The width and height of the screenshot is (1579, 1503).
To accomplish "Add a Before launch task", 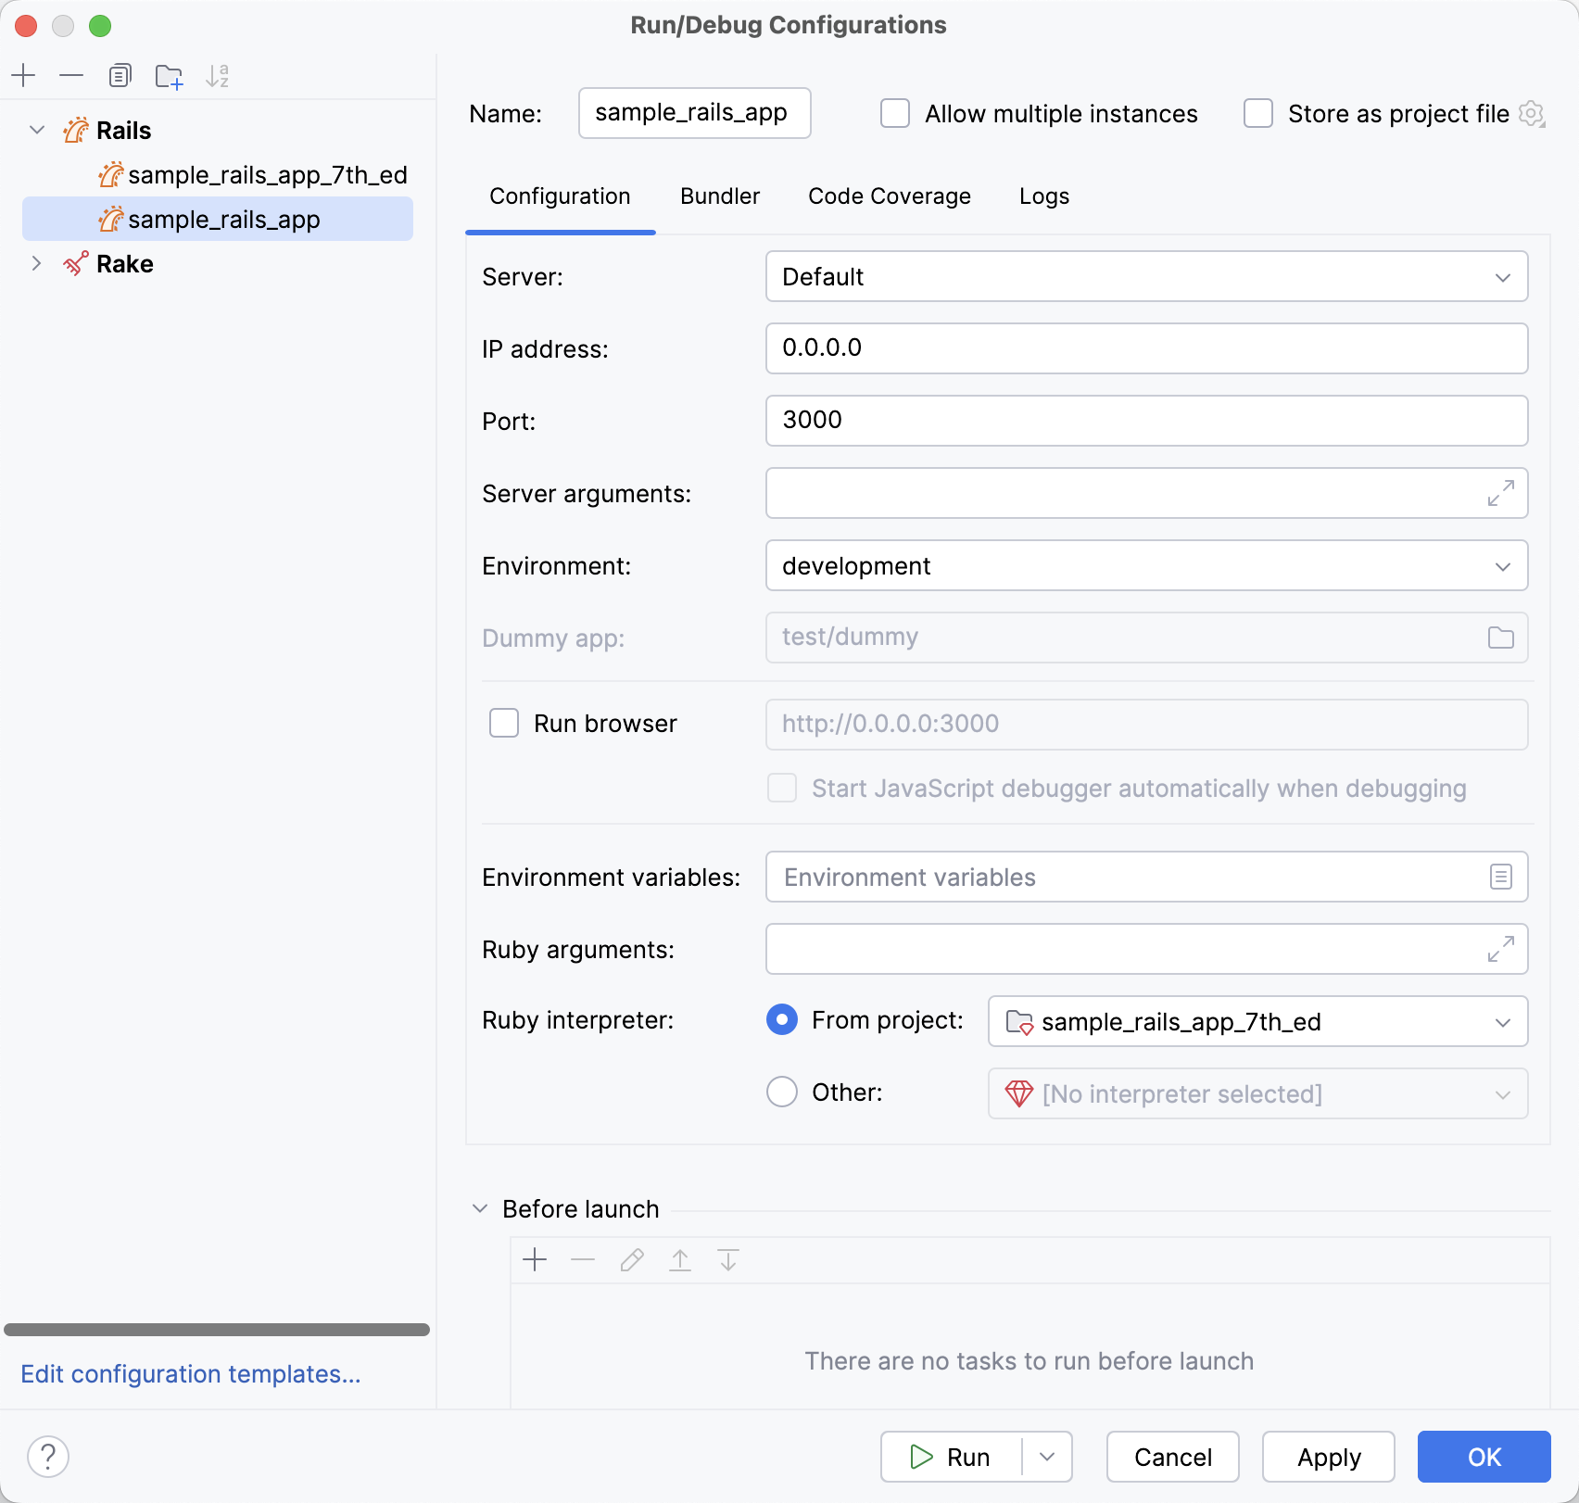I will tap(536, 1260).
